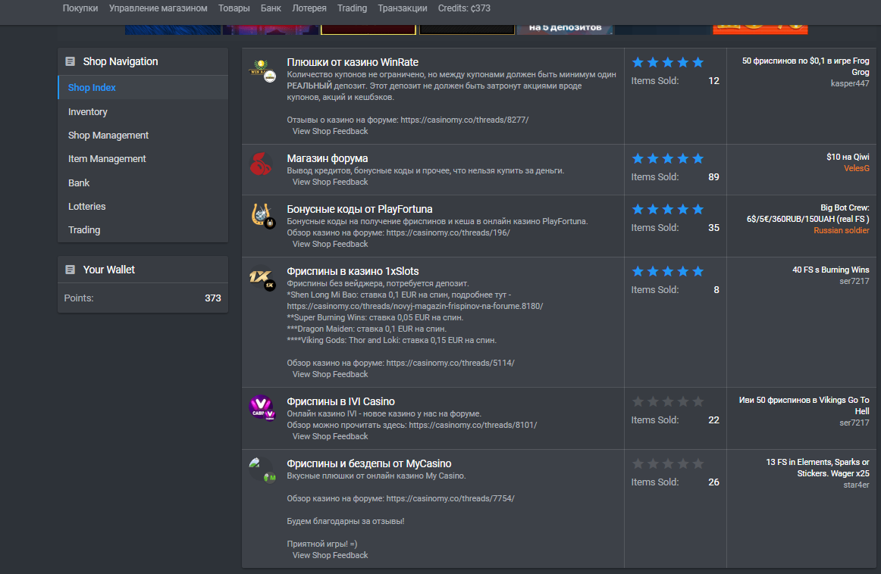Click the Credits: ¢373 balance in the top bar
881x574 pixels.
(464, 8)
